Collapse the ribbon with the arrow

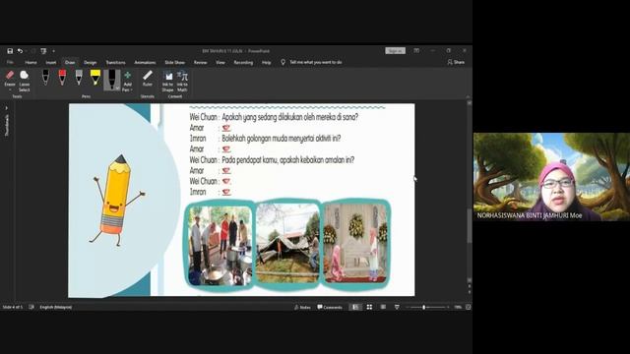coord(468,96)
